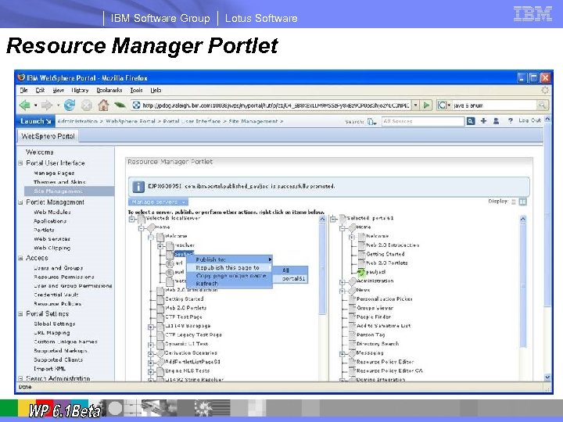Click the Log Out link
563x422 pixels.
click(x=529, y=120)
